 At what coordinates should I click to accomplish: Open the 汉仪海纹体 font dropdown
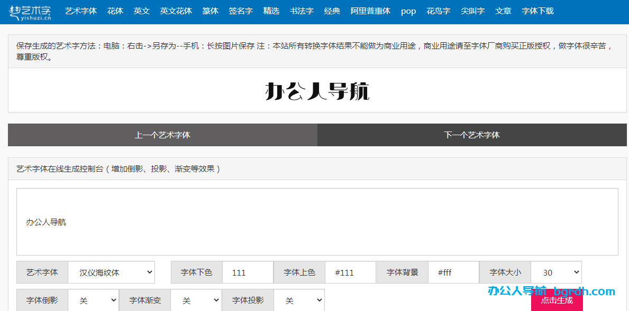(111, 272)
